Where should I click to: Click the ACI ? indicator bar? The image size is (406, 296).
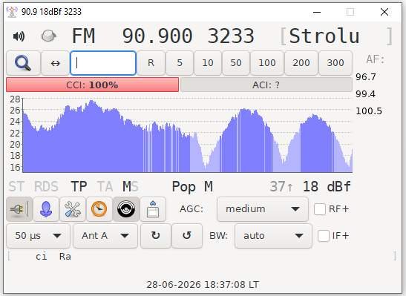(266, 85)
